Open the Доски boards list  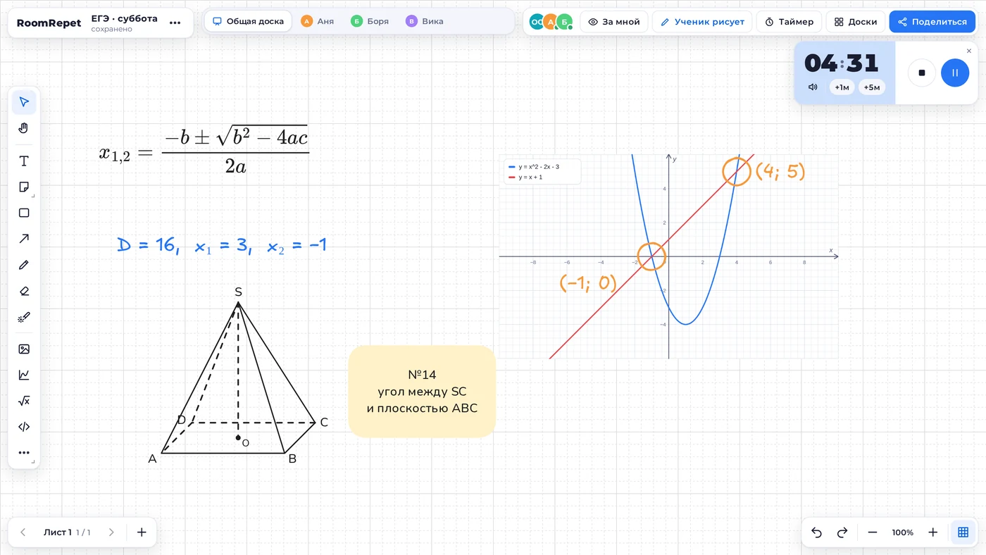coord(856,22)
